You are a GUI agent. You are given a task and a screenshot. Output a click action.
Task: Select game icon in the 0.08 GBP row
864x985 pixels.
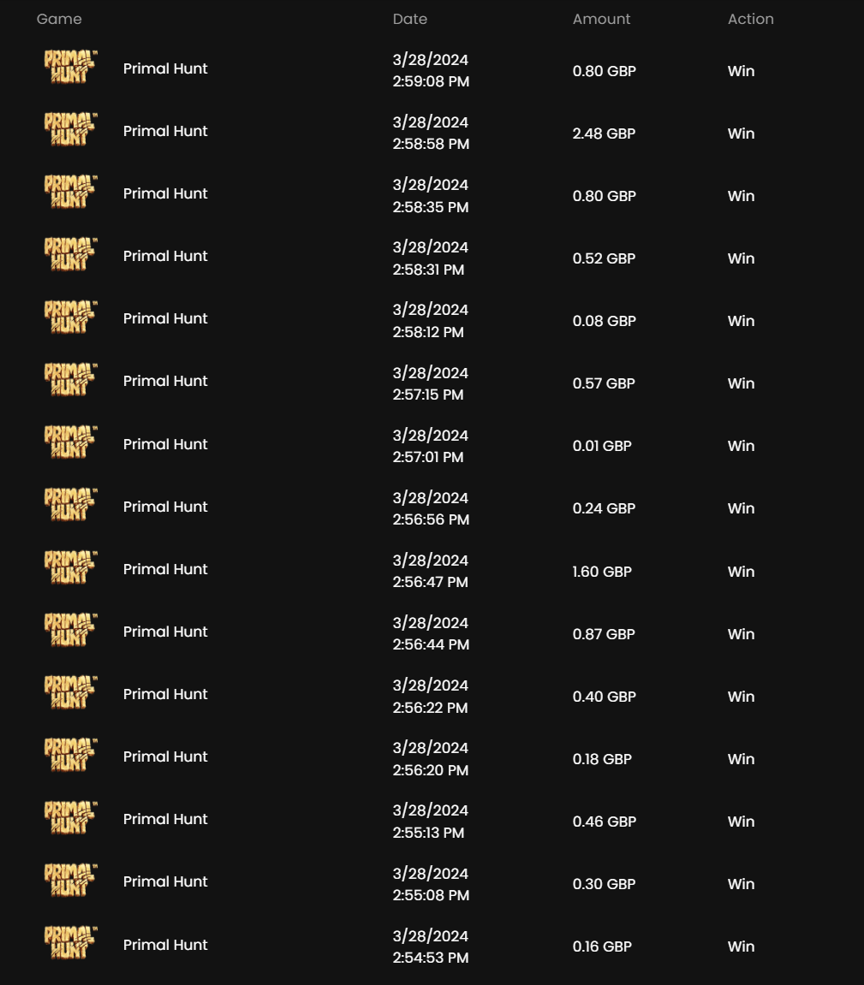(x=70, y=319)
